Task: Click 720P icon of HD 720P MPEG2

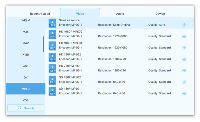Action: point(52,57)
